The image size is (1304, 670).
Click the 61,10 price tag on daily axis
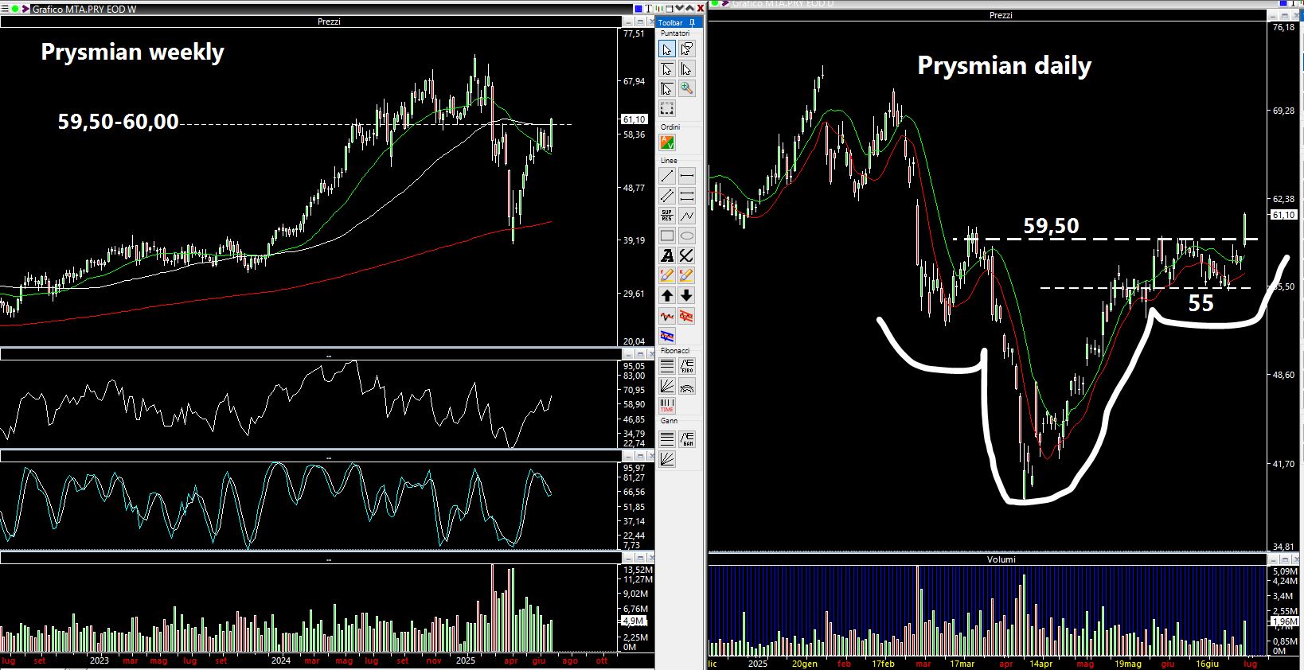(x=1283, y=215)
